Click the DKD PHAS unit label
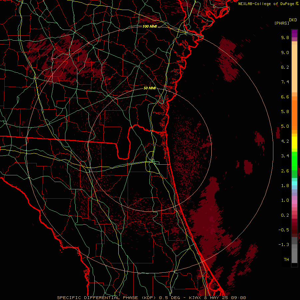This screenshot has width=300, height=300. 286,22
